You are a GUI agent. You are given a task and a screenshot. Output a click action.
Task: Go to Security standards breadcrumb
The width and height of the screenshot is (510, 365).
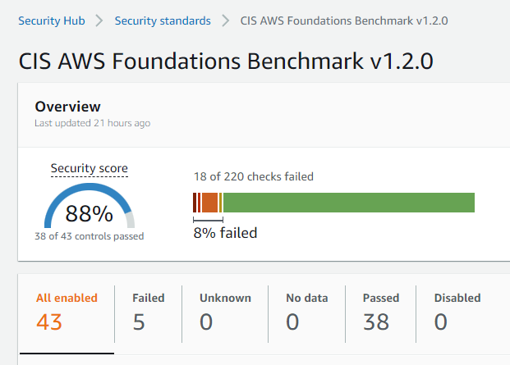(x=163, y=21)
